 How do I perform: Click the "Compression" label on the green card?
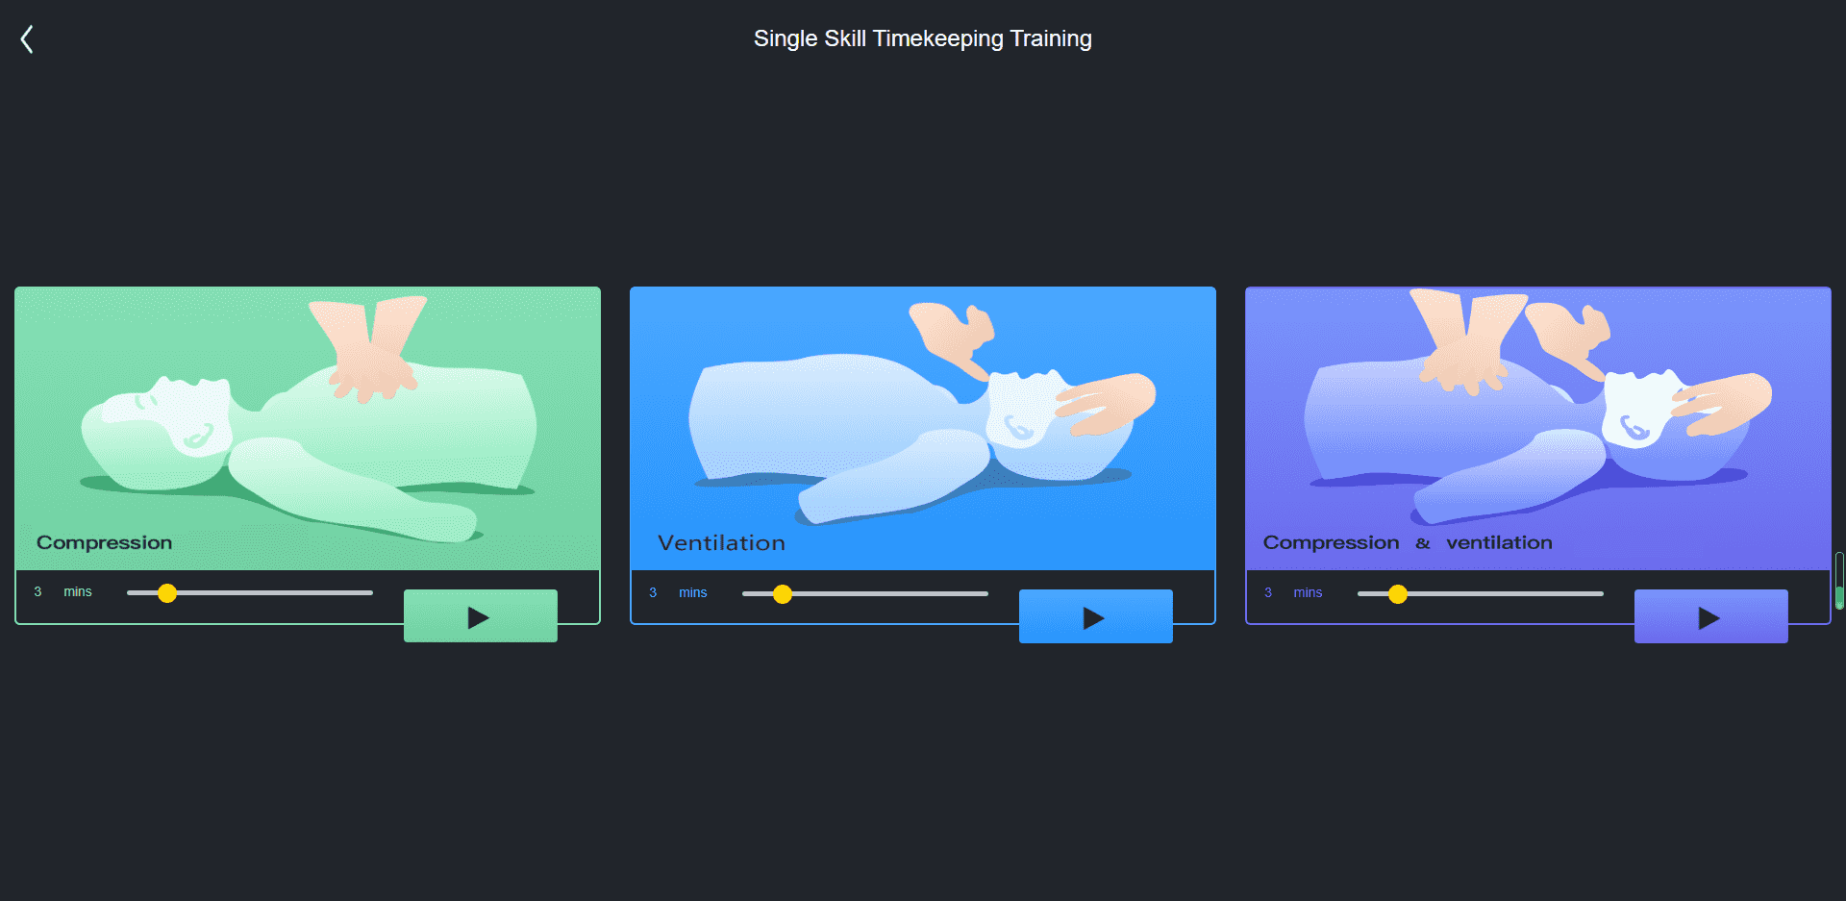(105, 542)
